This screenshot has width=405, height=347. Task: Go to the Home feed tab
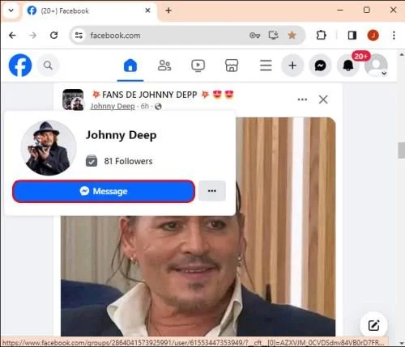pos(130,66)
